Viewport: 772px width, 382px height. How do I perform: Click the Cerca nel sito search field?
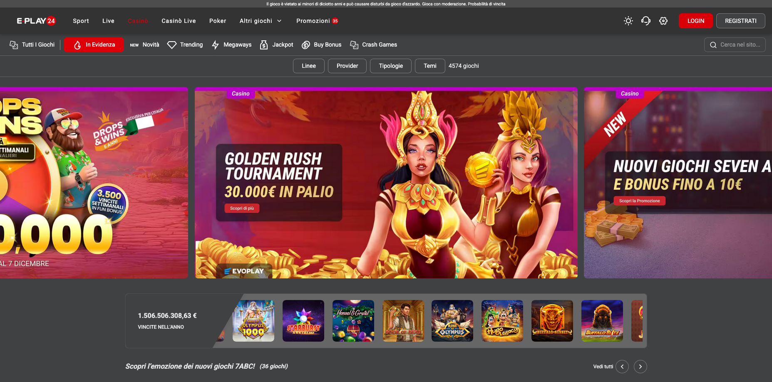[x=740, y=45]
